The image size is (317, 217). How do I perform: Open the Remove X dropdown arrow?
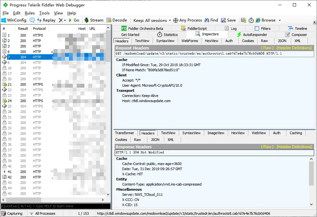(x=65, y=20)
